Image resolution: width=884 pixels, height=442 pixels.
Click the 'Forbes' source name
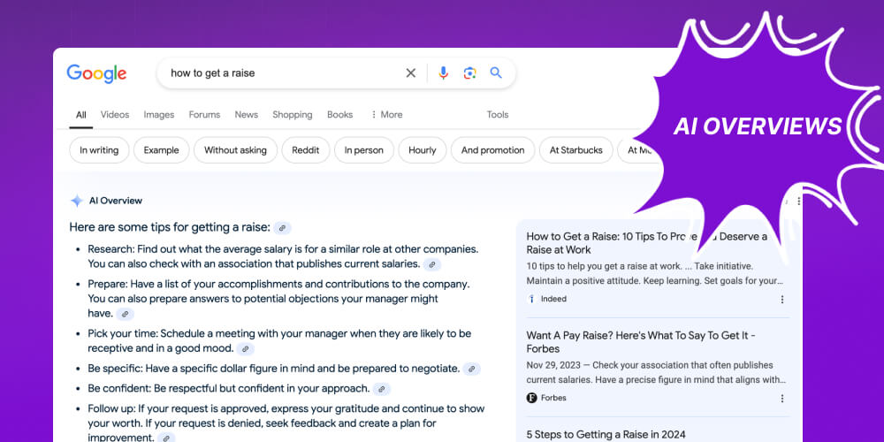(553, 398)
